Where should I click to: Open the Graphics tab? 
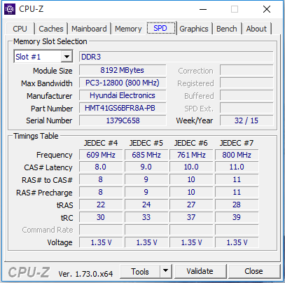click(194, 29)
